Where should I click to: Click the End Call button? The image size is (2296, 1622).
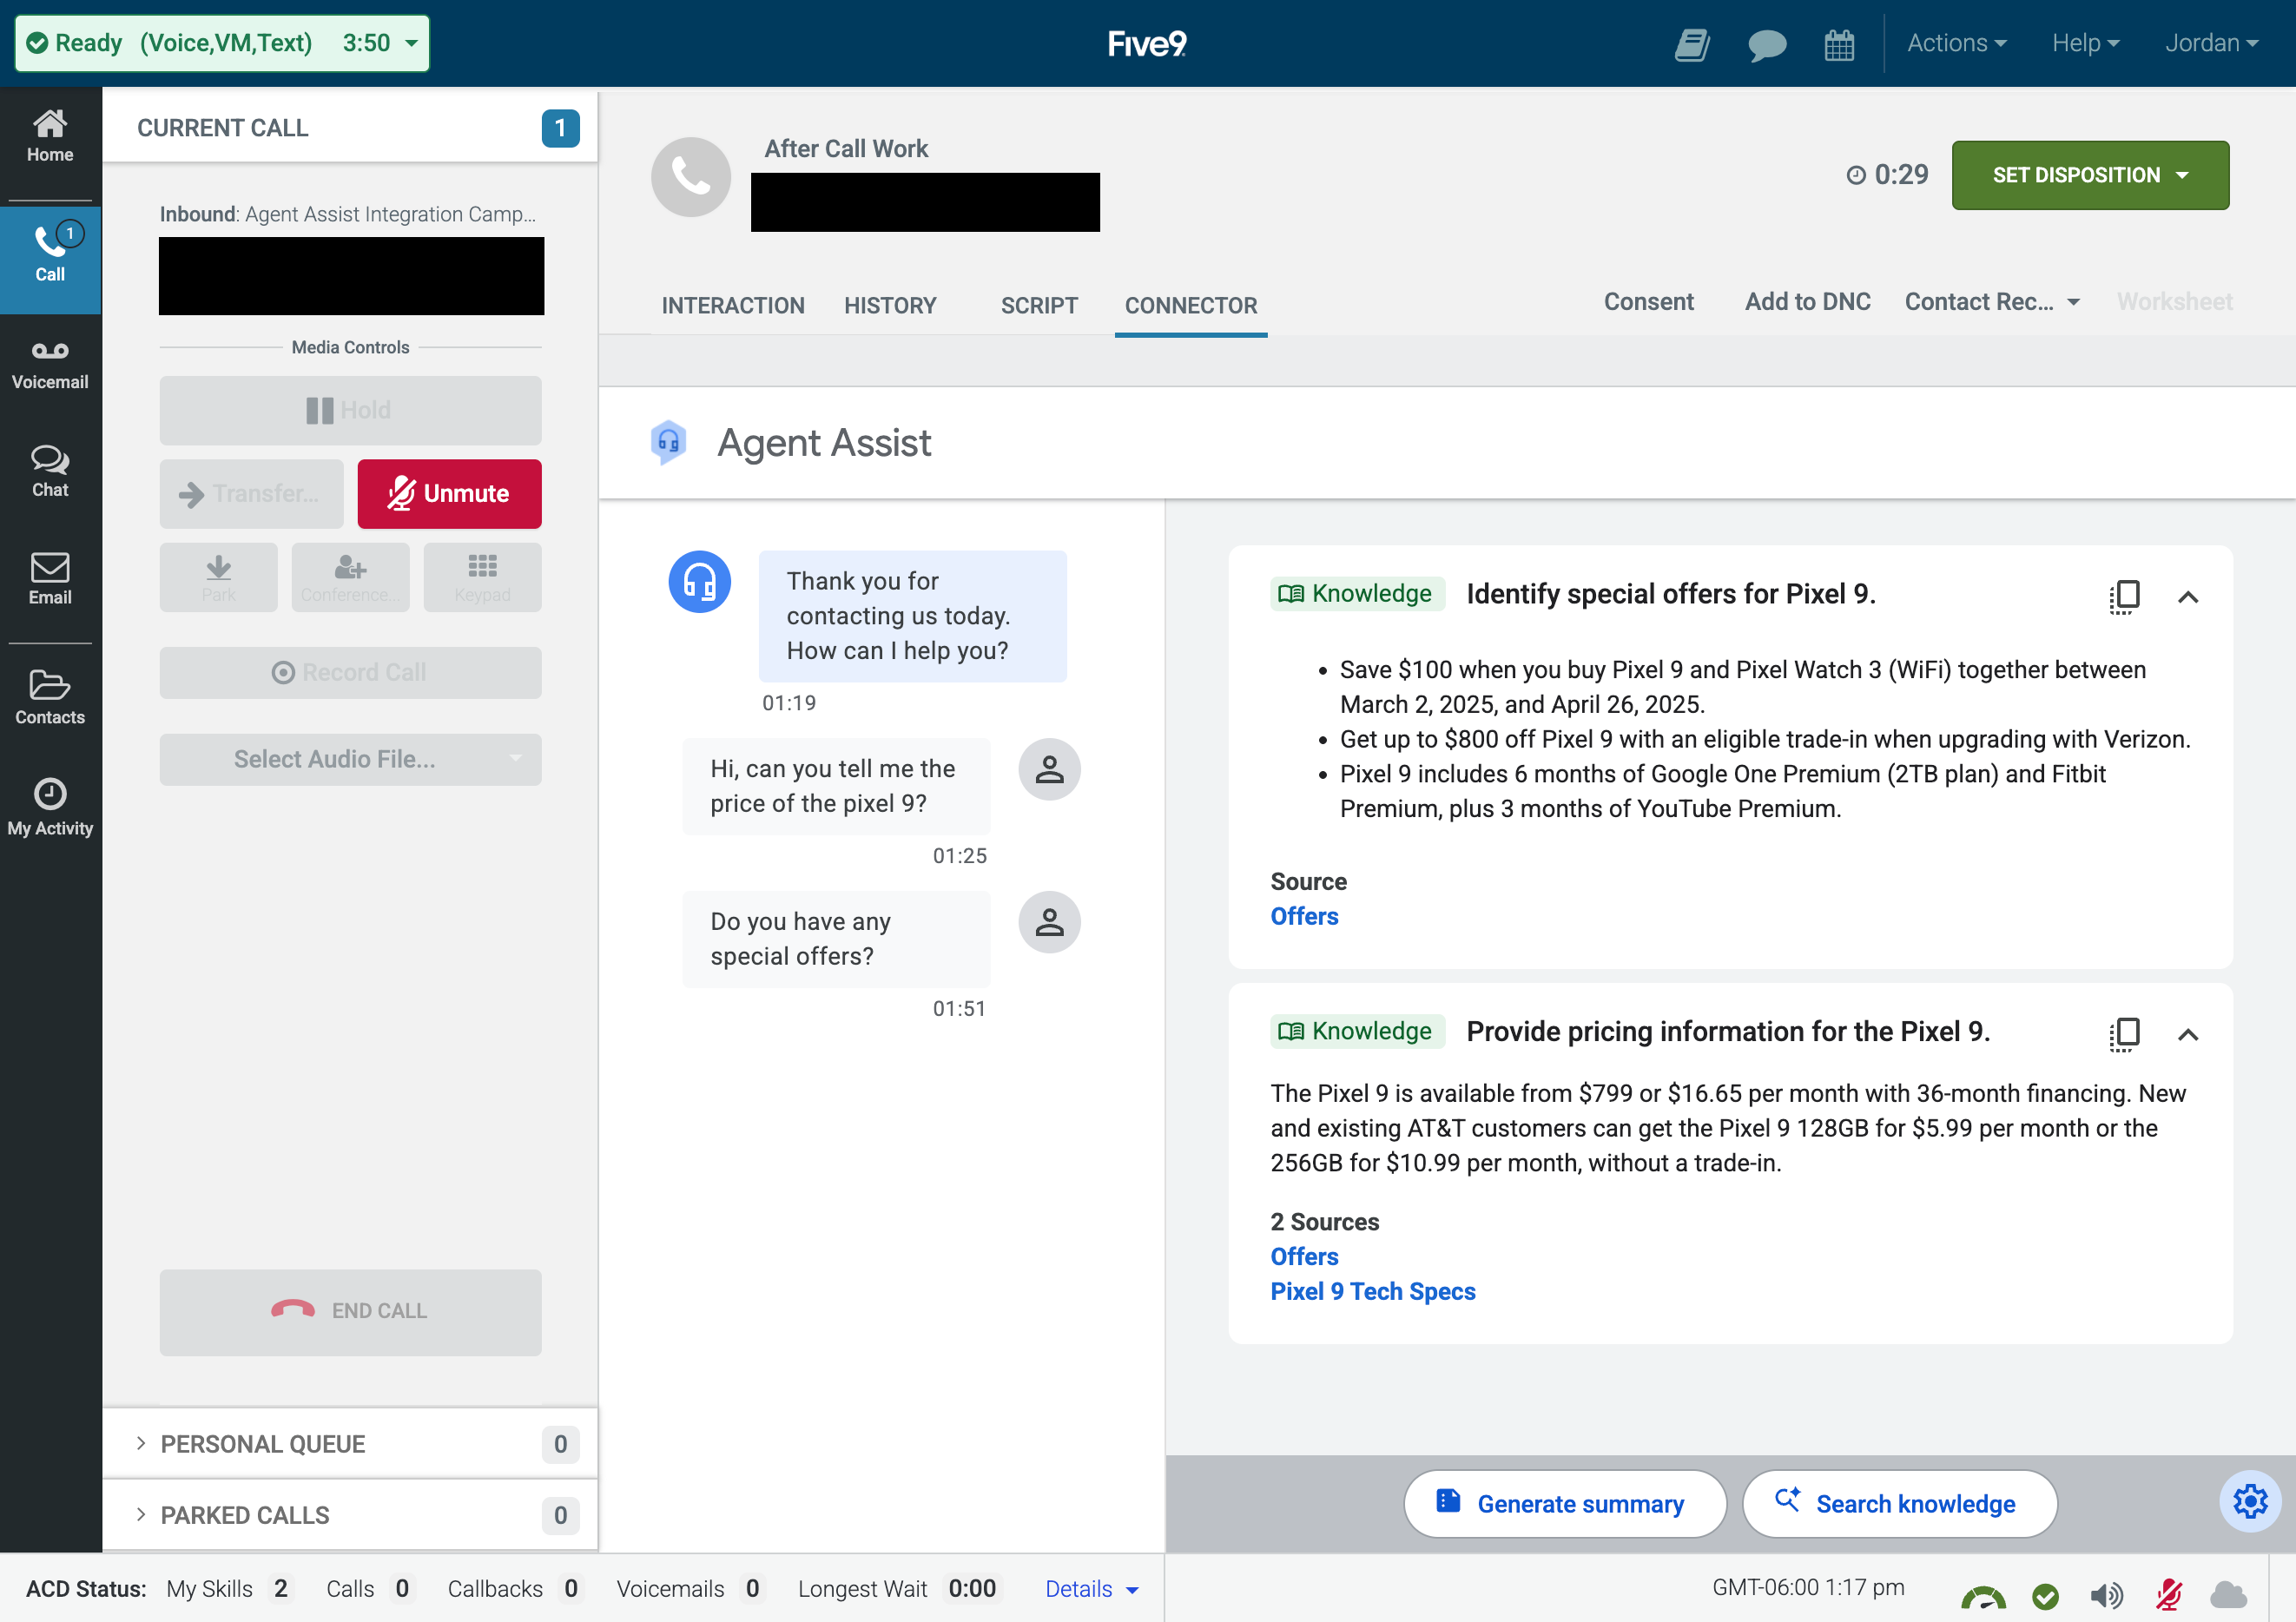(x=350, y=1311)
